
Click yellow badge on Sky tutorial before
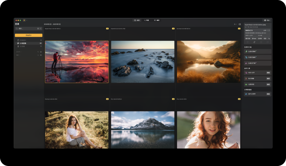tap(173, 99)
